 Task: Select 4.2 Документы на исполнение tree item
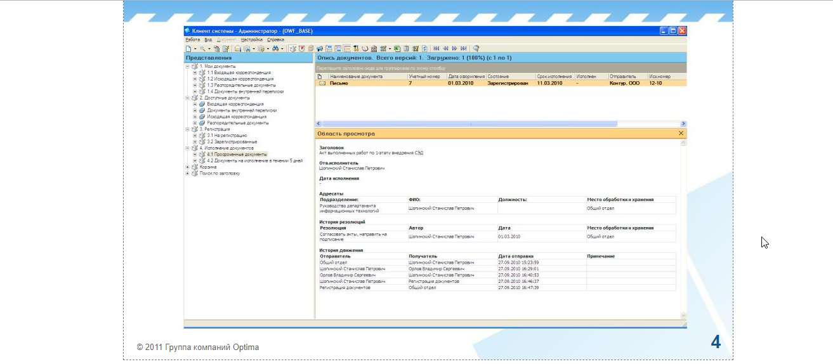point(252,160)
